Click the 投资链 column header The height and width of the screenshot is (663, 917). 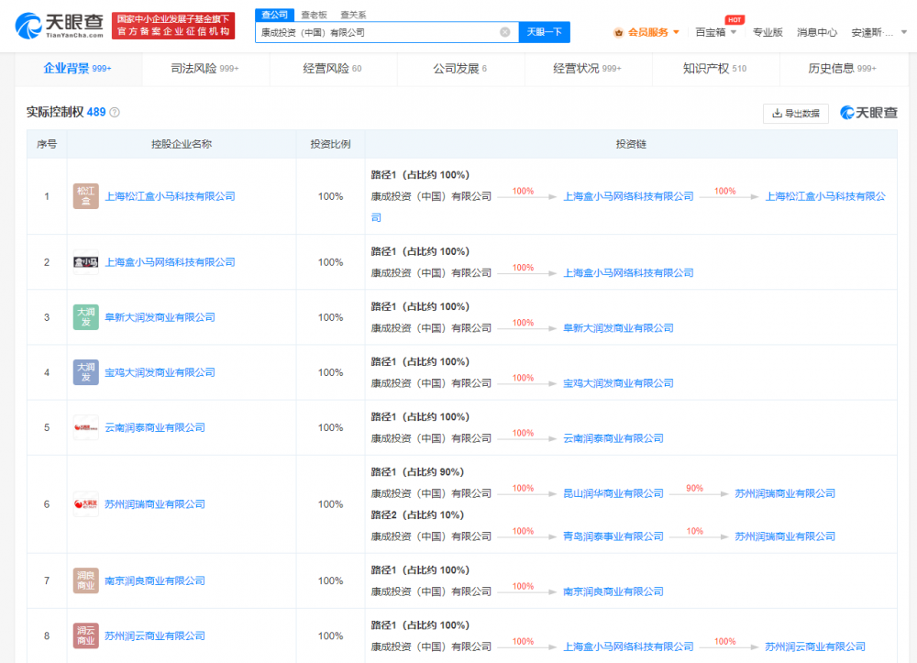(631, 144)
